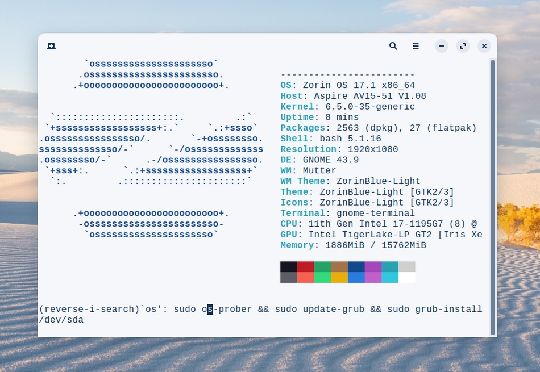Viewport: 540px width, 372px height.
Task: Minimize the terminal window
Action: 442,46
